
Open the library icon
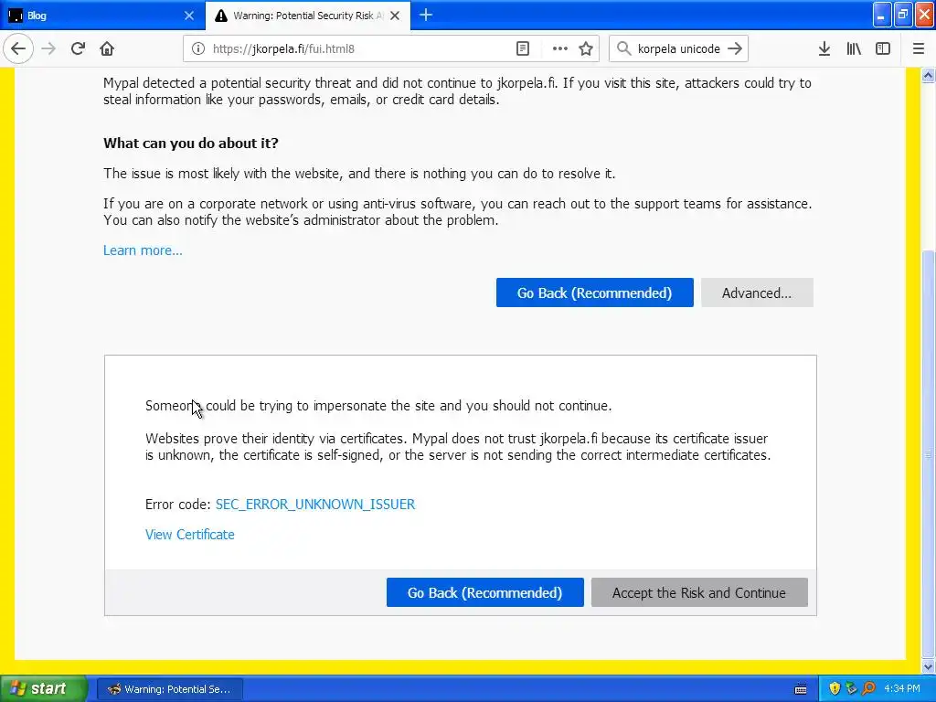coord(854,49)
